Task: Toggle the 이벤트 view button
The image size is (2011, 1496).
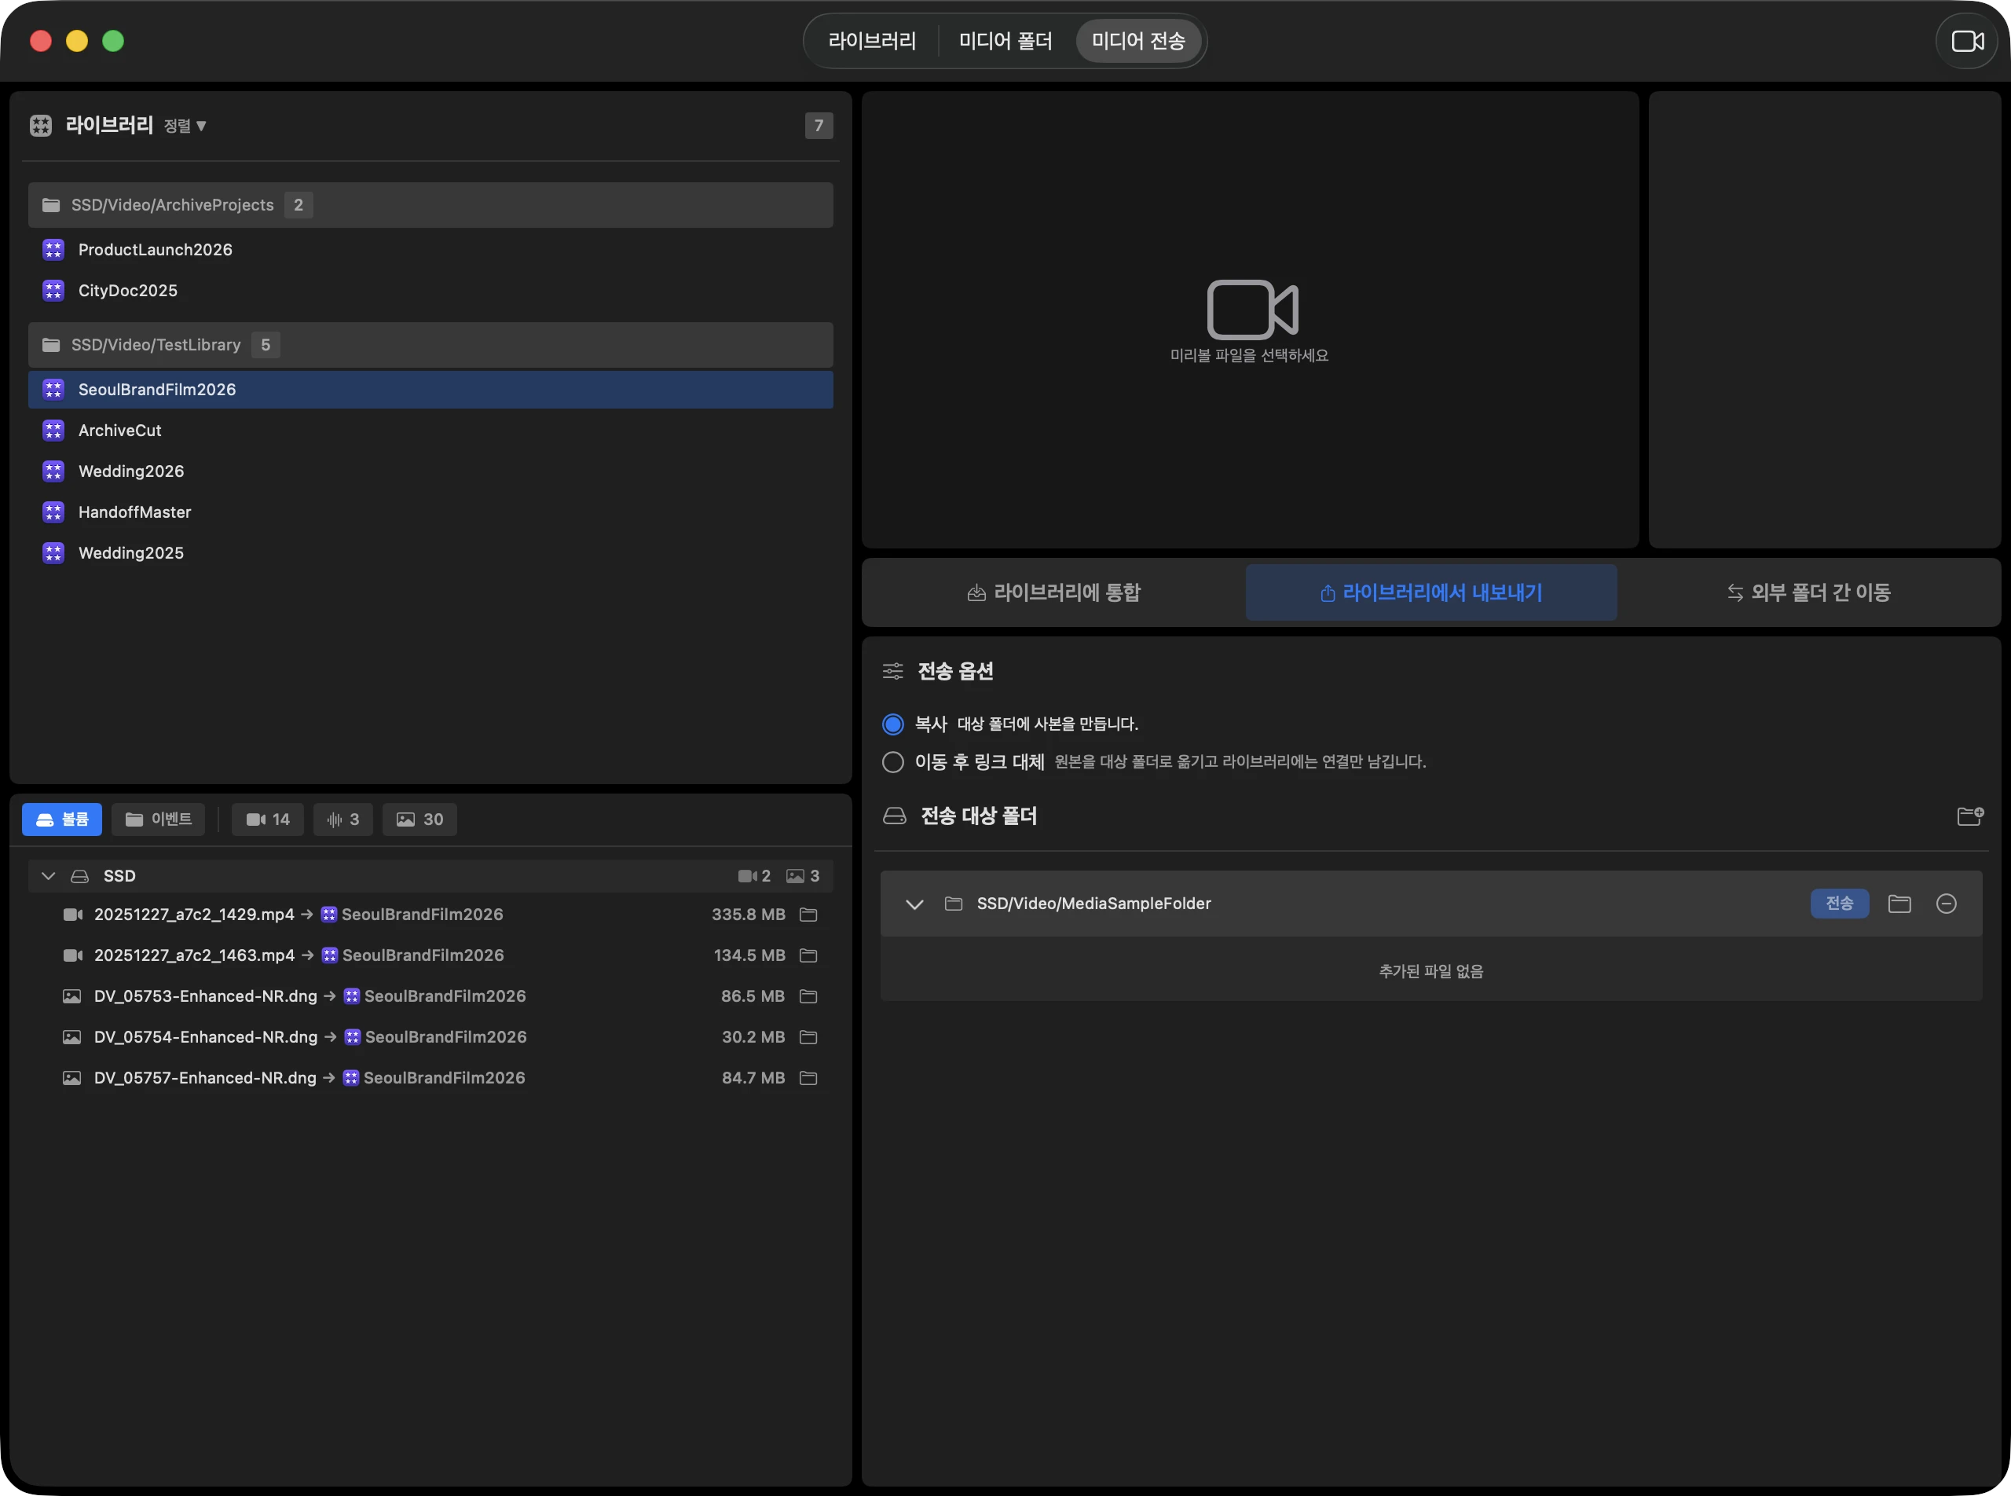Action: click(x=159, y=819)
